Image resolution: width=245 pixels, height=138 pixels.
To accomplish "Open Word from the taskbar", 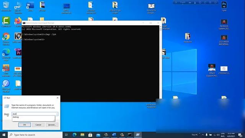I will pos(114,135).
